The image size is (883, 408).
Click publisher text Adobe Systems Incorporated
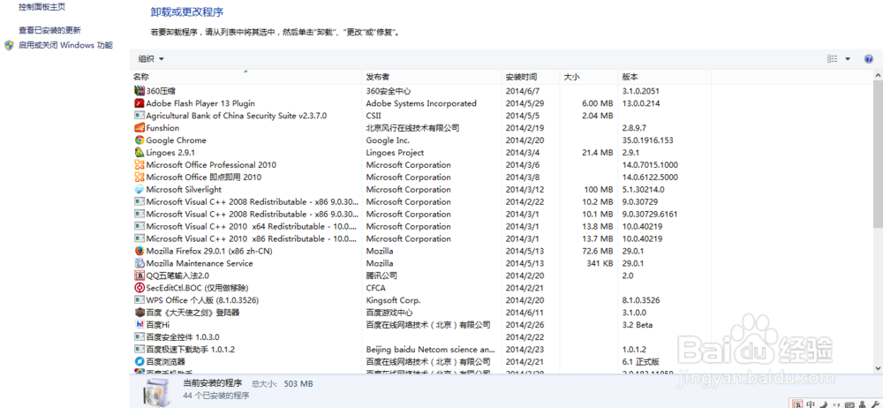[x=421, y=103]
